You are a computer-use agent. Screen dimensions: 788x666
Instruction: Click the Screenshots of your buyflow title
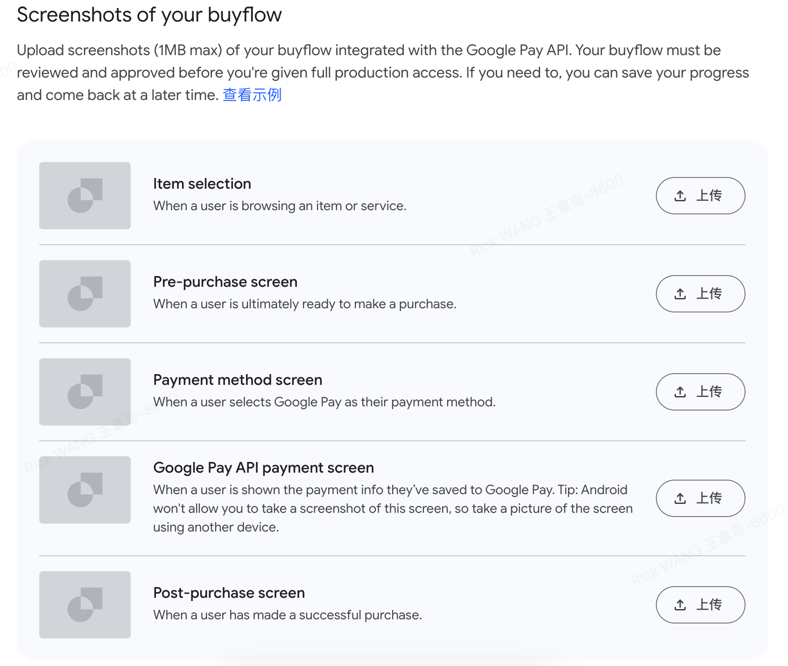click(149, 15)
